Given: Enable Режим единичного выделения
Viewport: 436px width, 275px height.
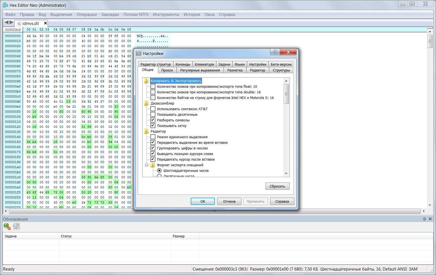Looking at the screenshot, I should 153,137.
